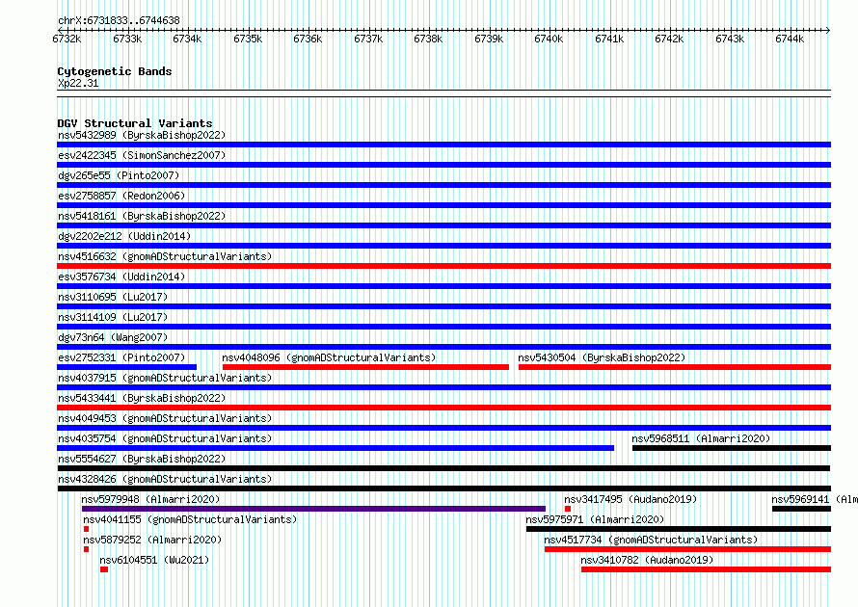Open nsv4049453 gnomAD variant label
Image resolution: width=858 pixels, height=607 pixels.
pos(165,418)
